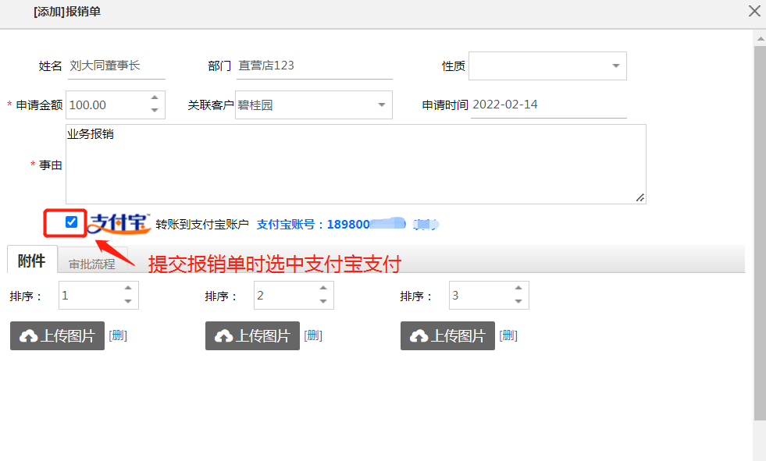This screenshot has height=461, width=766.
Task: Expand the 关联客户 dropdown list
Action: 381,105
